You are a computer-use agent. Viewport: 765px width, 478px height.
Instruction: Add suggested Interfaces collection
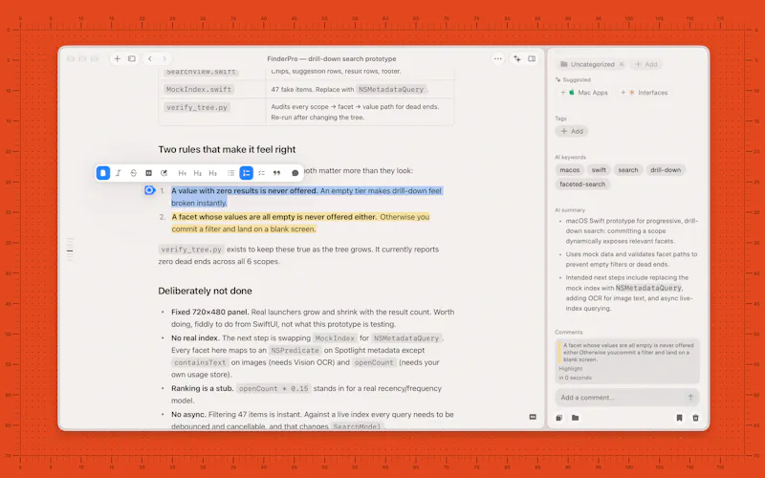644,93
